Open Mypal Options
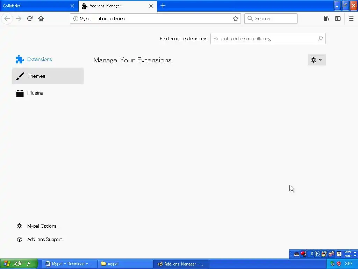Viewport: 358px width, 269px height. [36, 226]
